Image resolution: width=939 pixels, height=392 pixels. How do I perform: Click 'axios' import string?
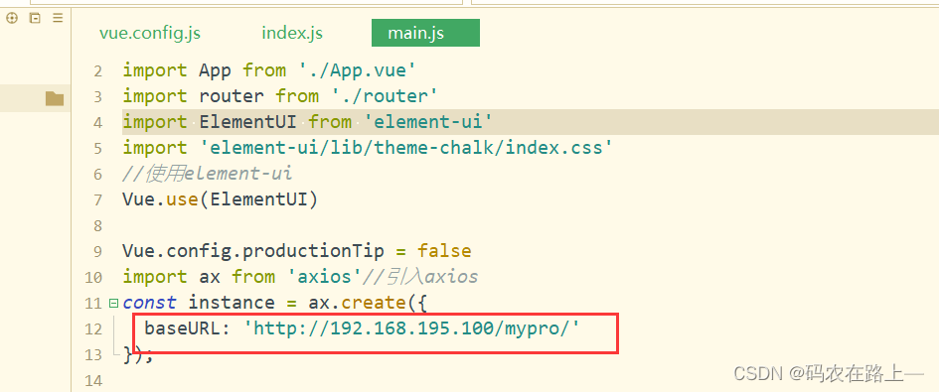[x=324, y=277]
